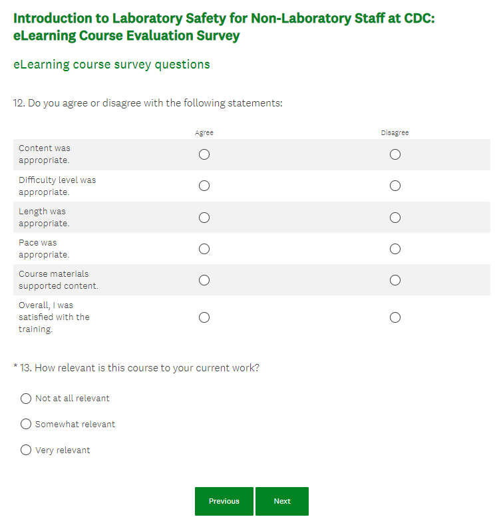Click the Very relevant label text

pos(63,450)
